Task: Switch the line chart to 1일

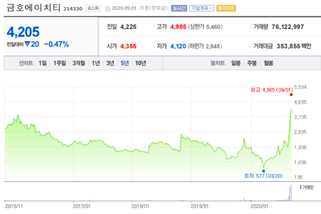Action: (43, 63)
